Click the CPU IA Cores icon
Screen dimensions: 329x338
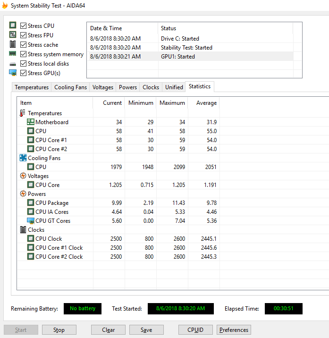pyautogui.click(x=30, y=211)
